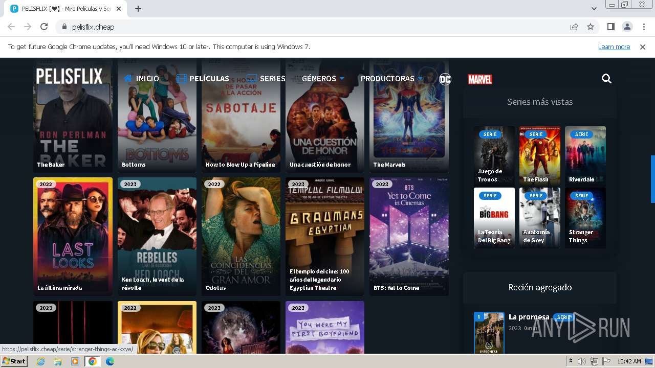This screenshot has height=368, width=655.
Task: Click the Learn more link
Action: pyautogui.click(x=614, y=47)
